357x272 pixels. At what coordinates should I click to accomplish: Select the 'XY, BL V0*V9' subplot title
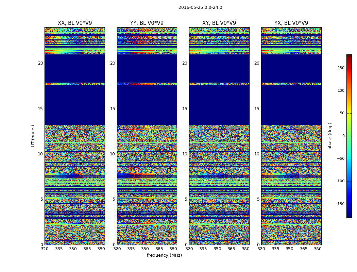coord(219,23)
